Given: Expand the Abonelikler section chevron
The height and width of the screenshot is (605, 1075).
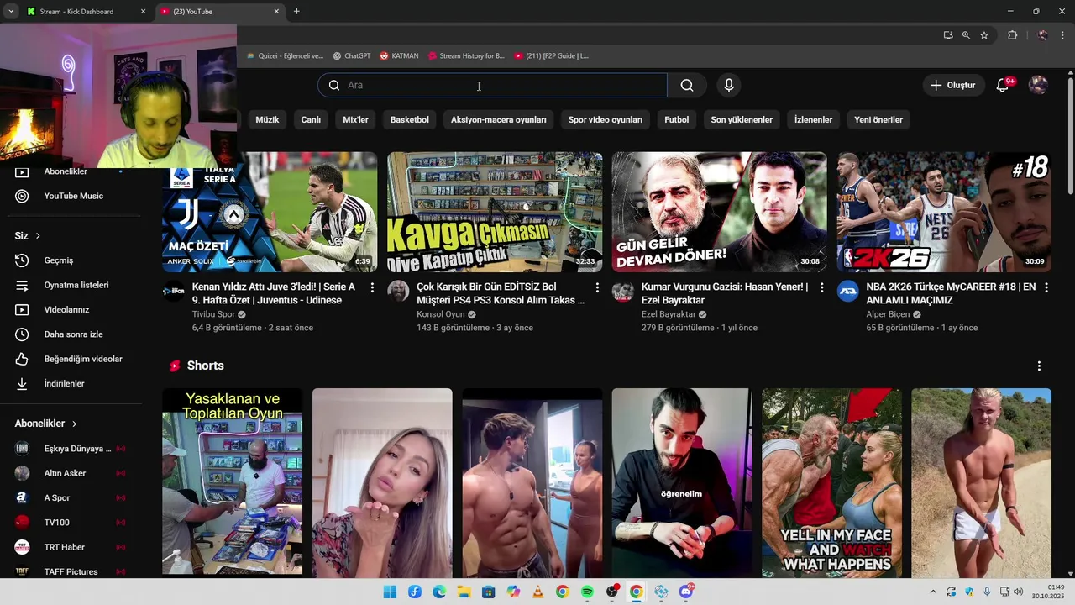Looking at the screenshot, I should click(x=74, y=423).
